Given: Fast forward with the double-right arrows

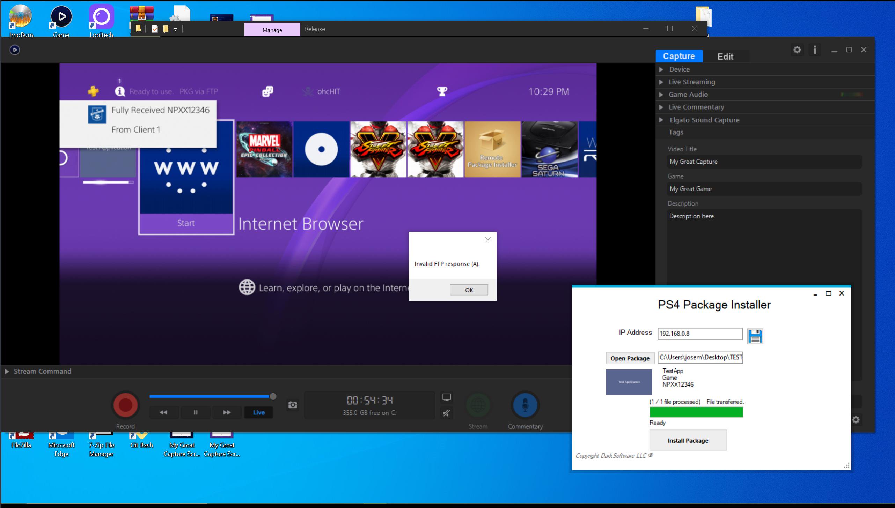Looking at the screenshot, I should tap(227, 412).
